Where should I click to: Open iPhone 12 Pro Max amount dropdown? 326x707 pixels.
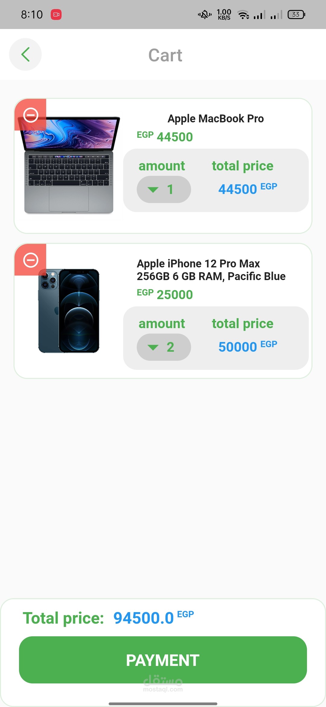click(x=164, y=347)
